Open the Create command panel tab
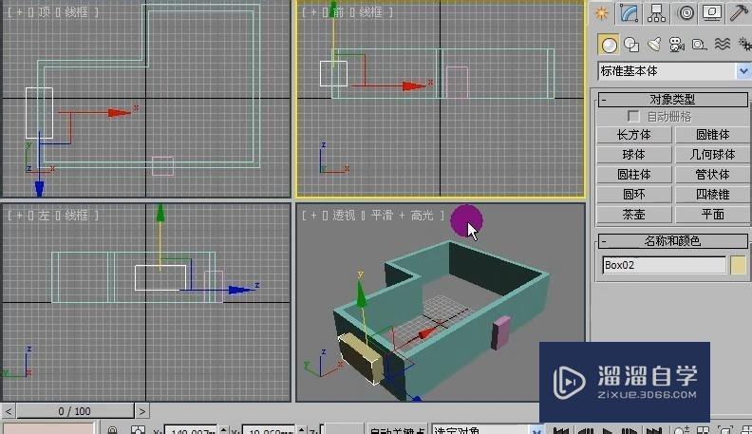Viewport: 752px width, 434px height. (x=601, y=13)
